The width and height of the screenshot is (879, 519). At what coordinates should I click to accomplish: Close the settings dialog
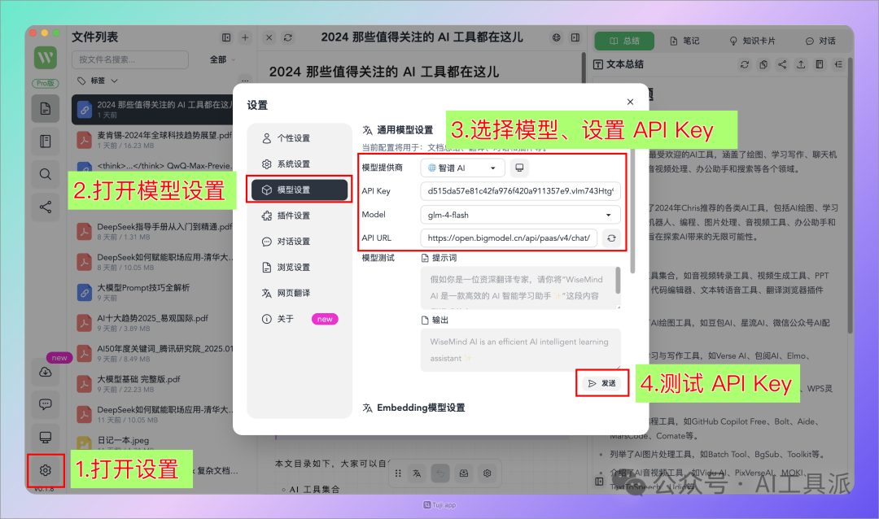(630, 102)
